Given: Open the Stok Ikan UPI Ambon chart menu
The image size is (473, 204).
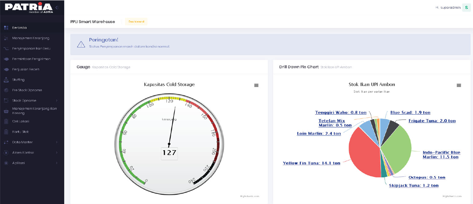Looking at the screenshot, I should (x=459, y=85).
